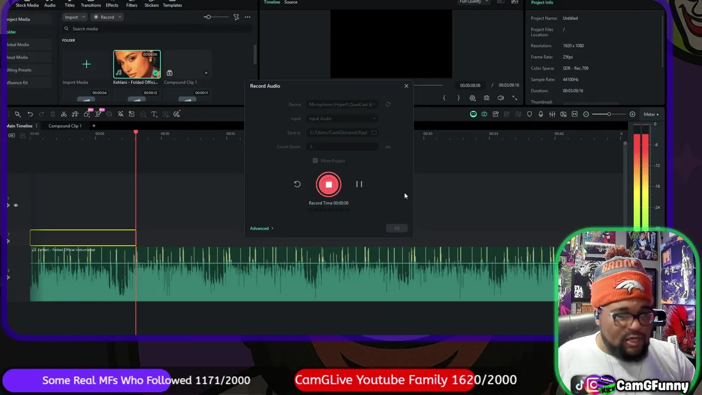Open the Templates tab
Screen dimensions: 702x395
[x=172, y=5]
